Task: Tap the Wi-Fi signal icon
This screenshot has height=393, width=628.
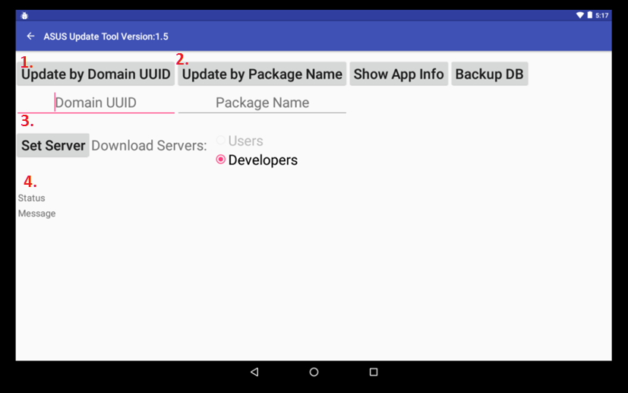Action: (x=579, y=15)
